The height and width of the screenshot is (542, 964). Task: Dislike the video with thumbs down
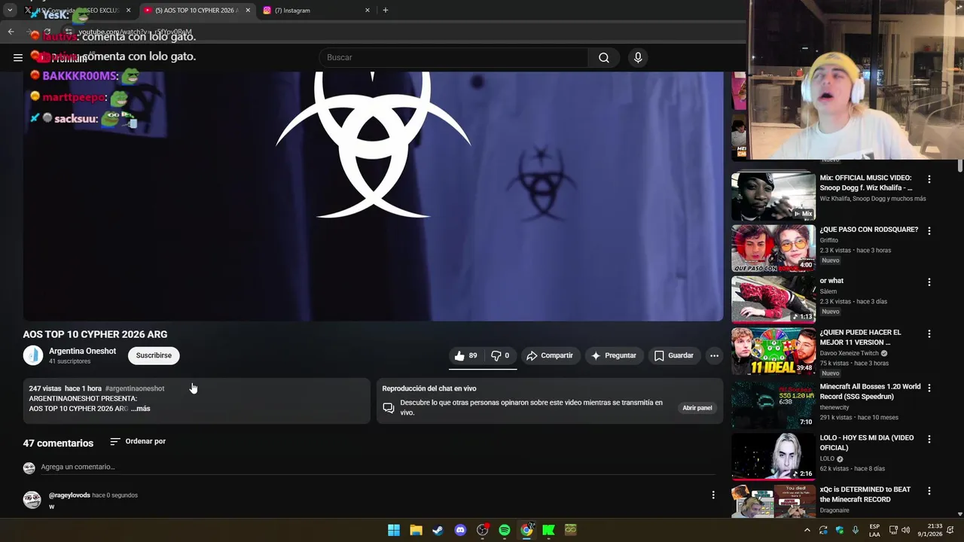coord(500,355)
